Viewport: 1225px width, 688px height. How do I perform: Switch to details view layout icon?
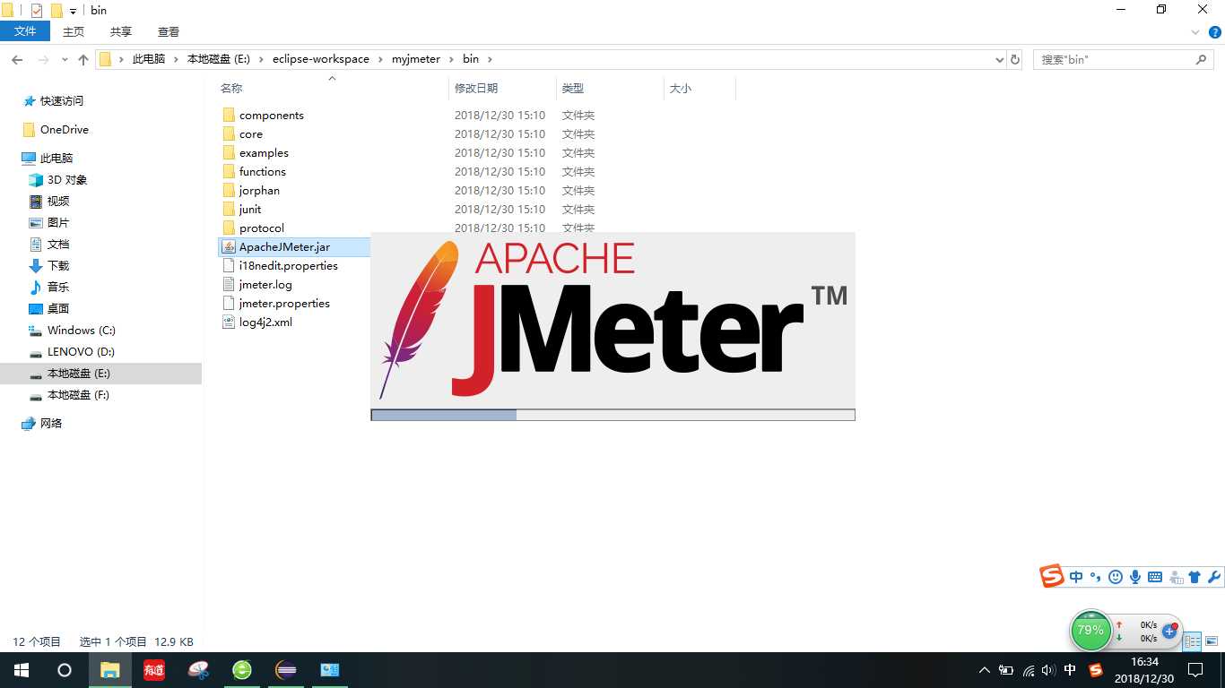coord(1192,641)
